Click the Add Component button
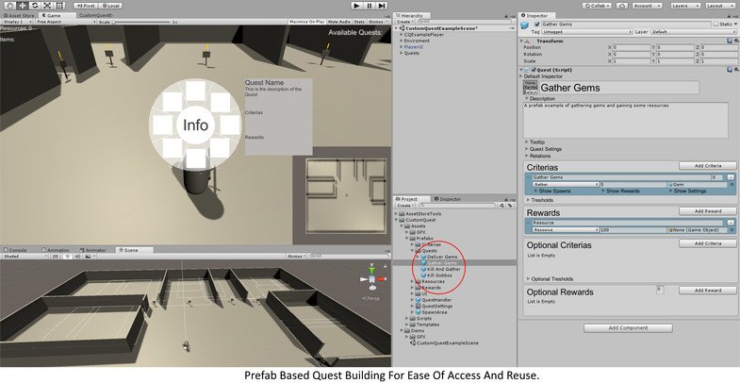Viewport: 740px width, 383px height. coord(628,327)
